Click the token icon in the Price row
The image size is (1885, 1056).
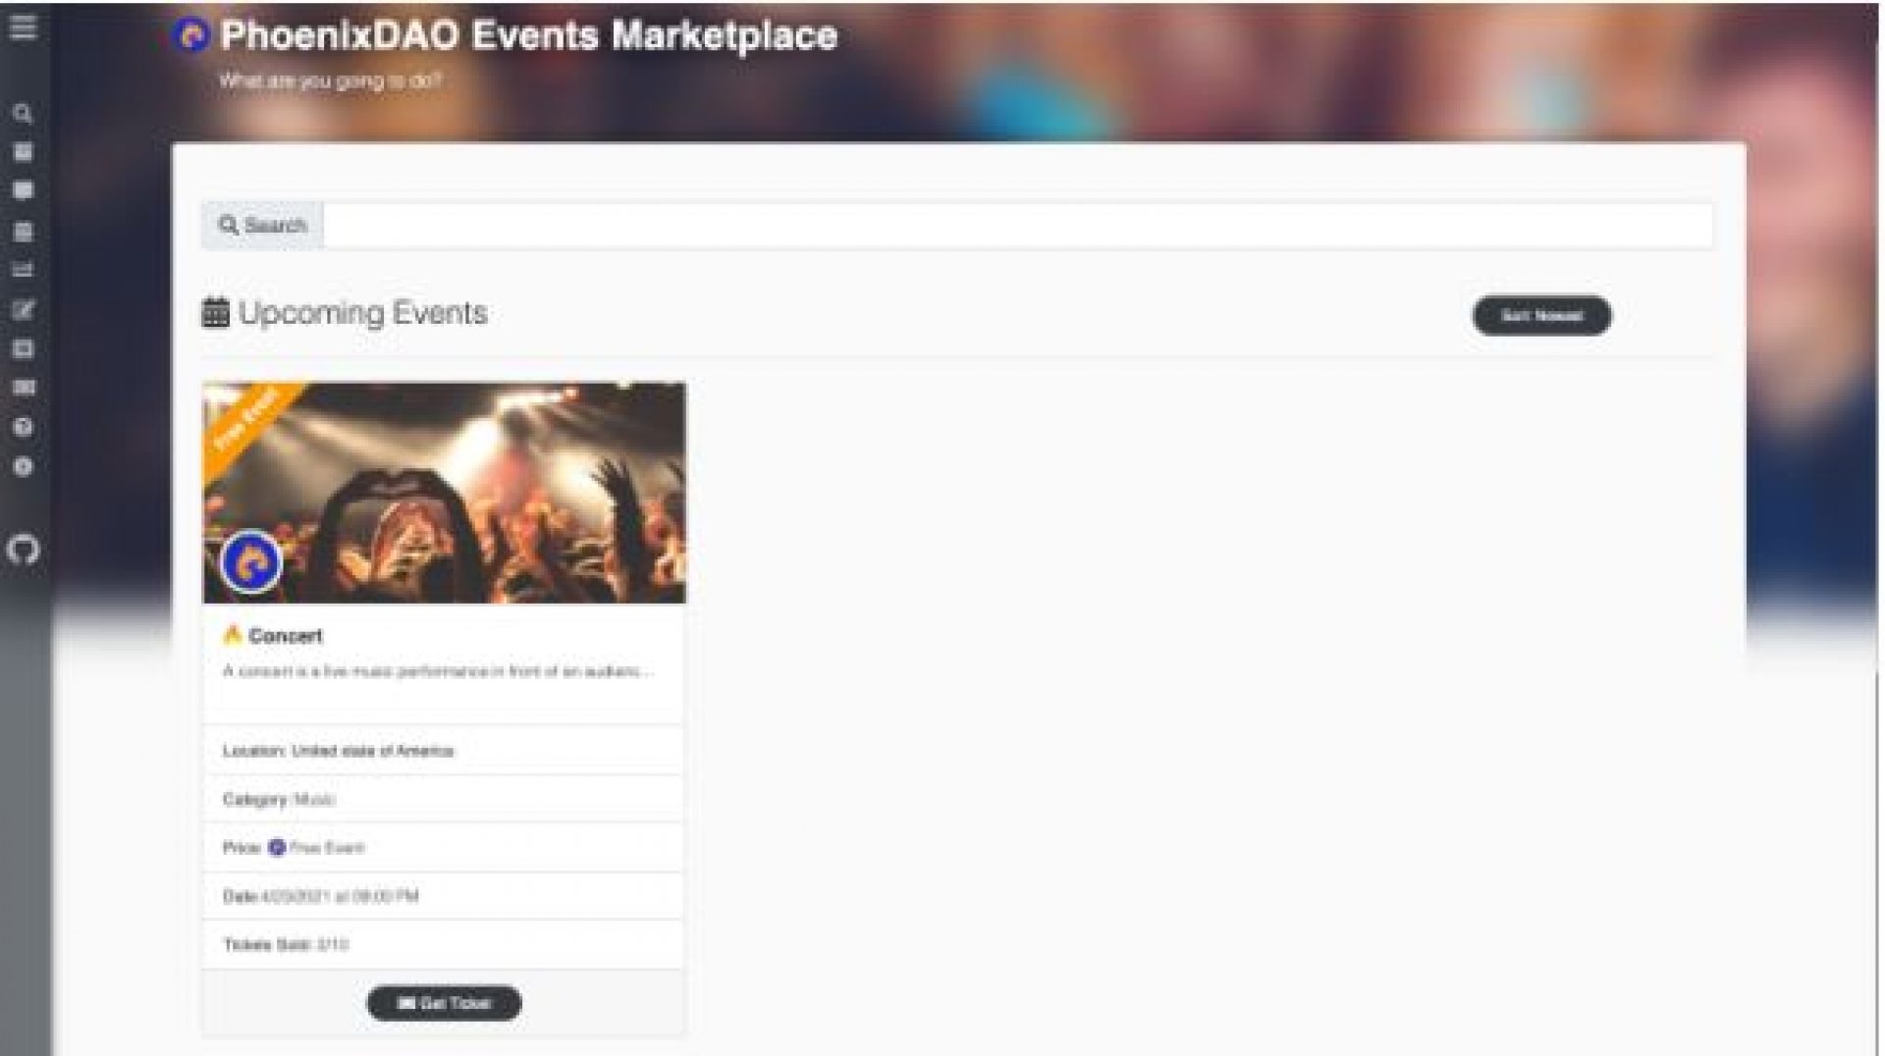(277, 847)
